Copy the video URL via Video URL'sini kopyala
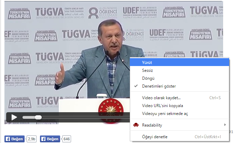234x143 pixels. [x=163, y=106]
